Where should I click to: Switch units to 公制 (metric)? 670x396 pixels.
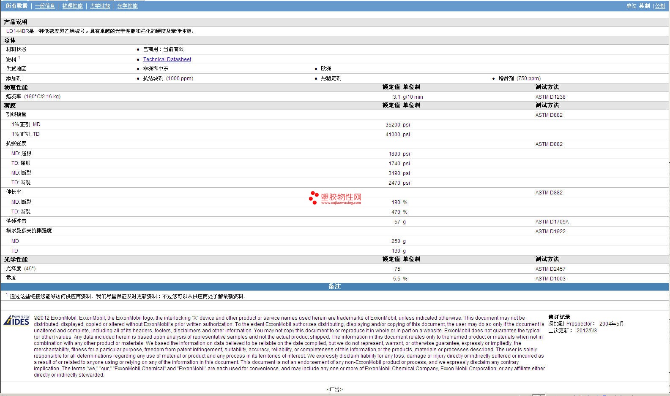660,6
